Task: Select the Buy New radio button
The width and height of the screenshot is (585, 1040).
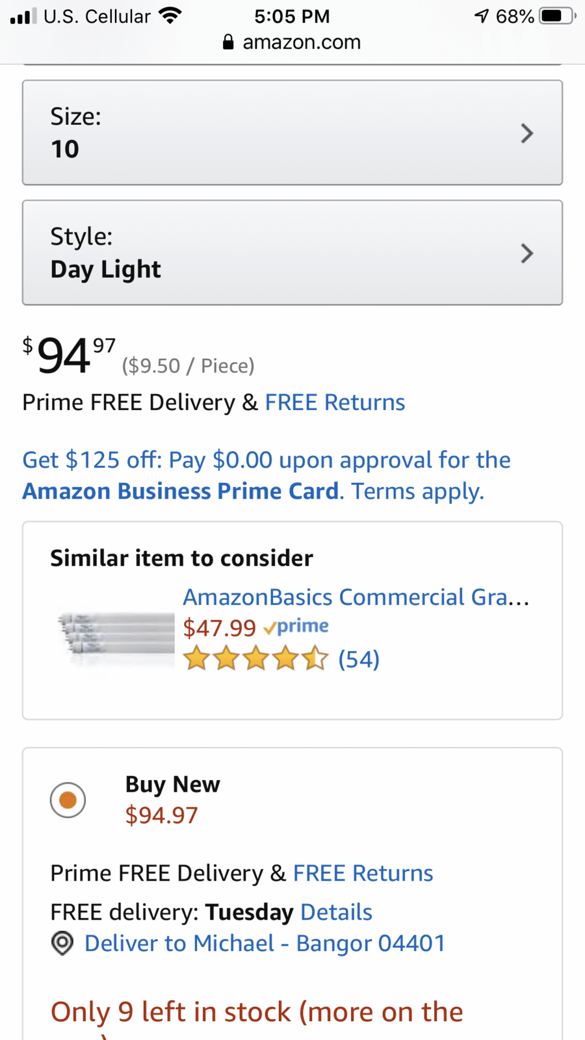Action: click(x=68, y=799)
